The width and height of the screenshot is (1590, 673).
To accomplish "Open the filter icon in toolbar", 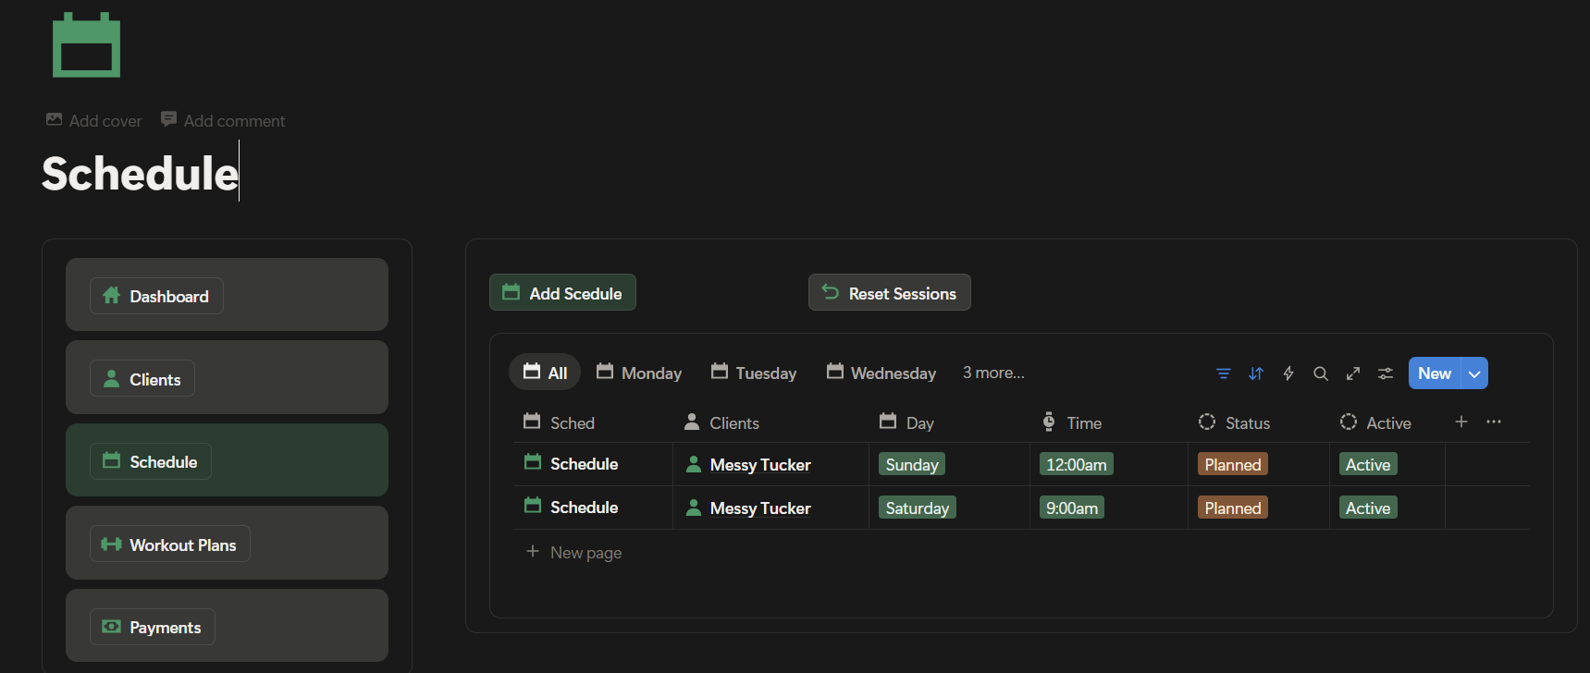I will tap(1224, 373).
